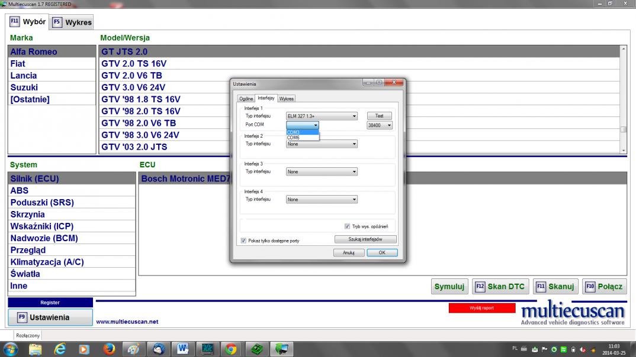This screenshot has height=357, width=636.
Task: Click Anuluj in settings dialog
Action: (348, 252)
